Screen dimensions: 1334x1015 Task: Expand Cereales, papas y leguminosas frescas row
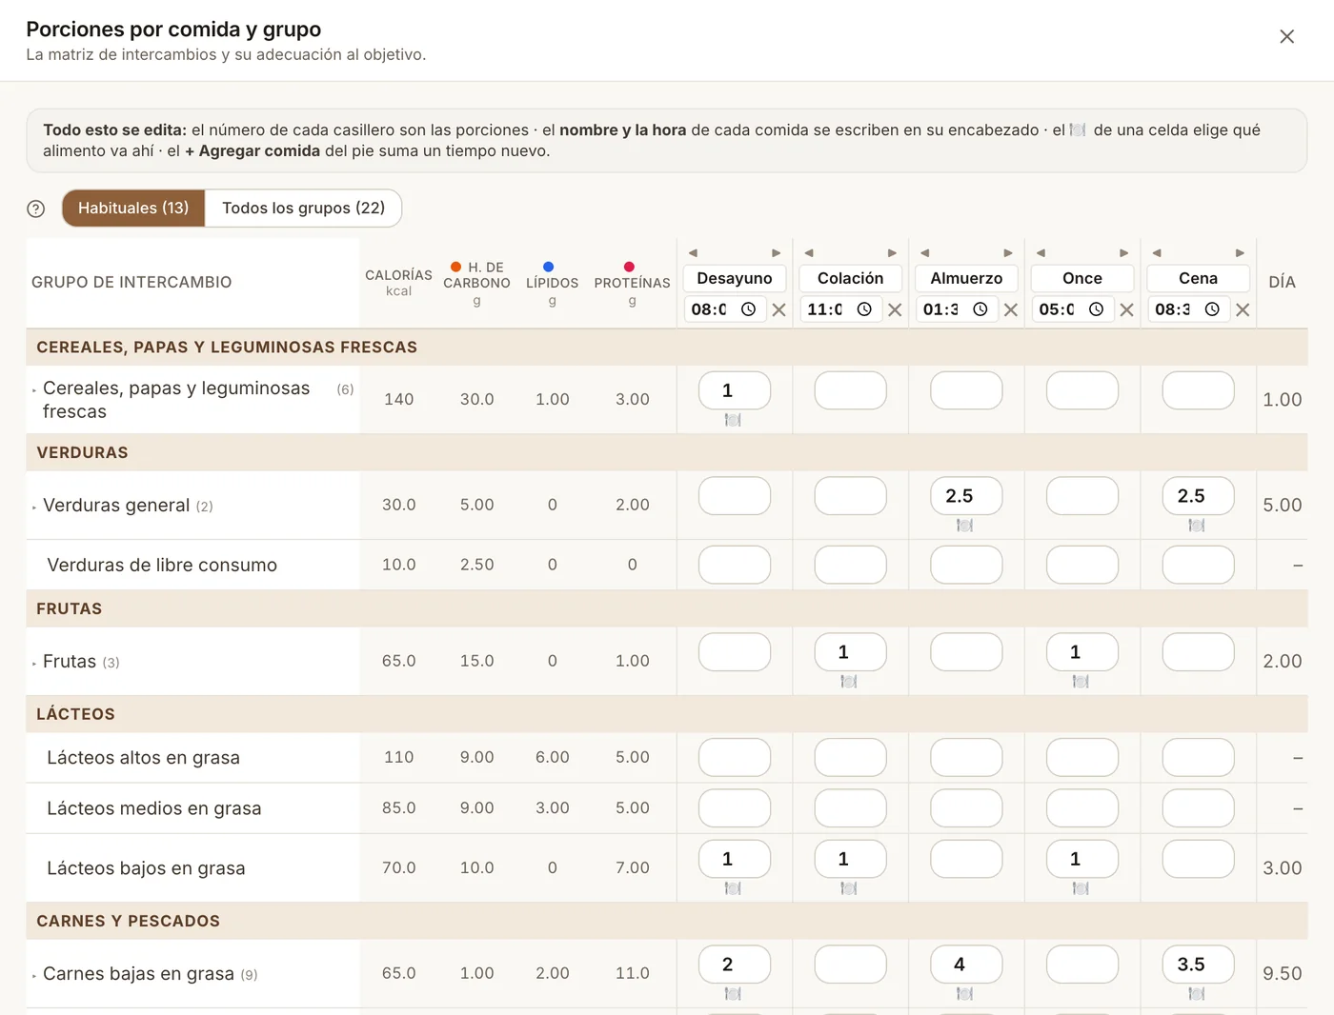pyautogui.click(x=34, y=390)
